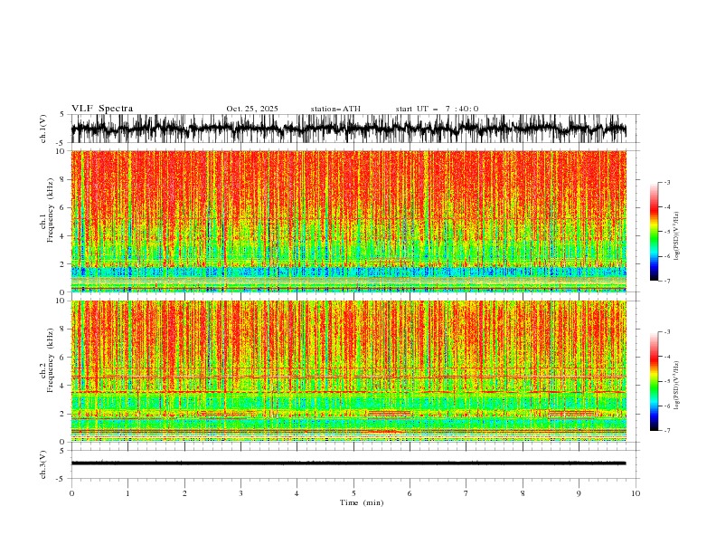Click the '-7' value on ch.2 colorbar
The height and width of the screenshot is (554, 716).
[x=666, y=431]
